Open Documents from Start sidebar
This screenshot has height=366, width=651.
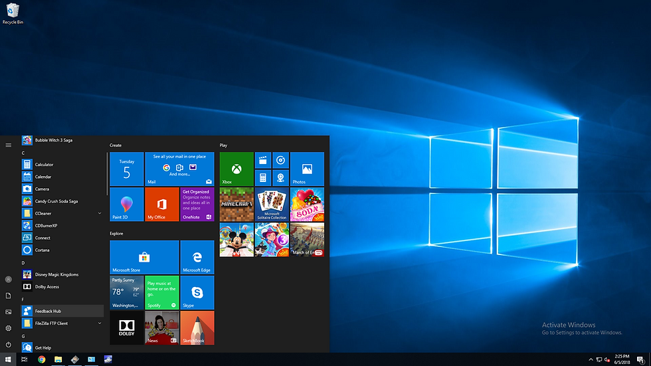click(x=8, y=296)
